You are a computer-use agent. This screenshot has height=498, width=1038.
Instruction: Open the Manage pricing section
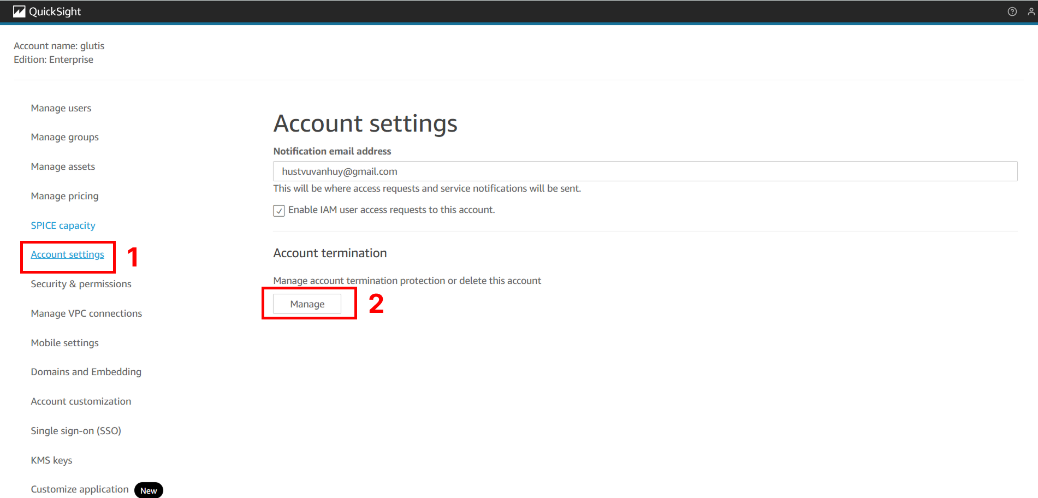[64, 196]
